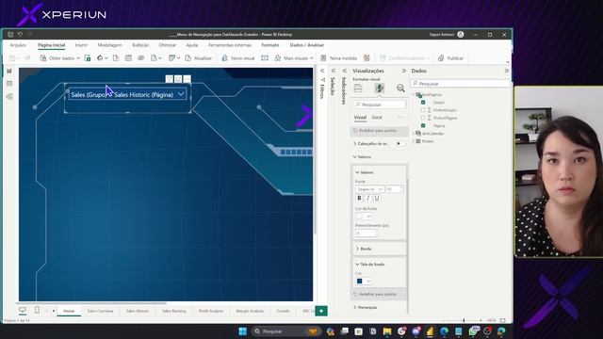Open the Analytics magnifier icon

click(400, 88)
